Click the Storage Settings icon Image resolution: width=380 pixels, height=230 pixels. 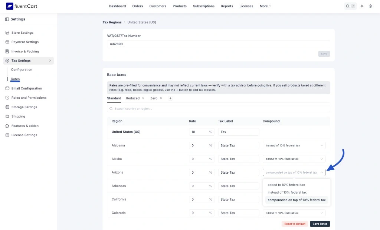point(7,107)
